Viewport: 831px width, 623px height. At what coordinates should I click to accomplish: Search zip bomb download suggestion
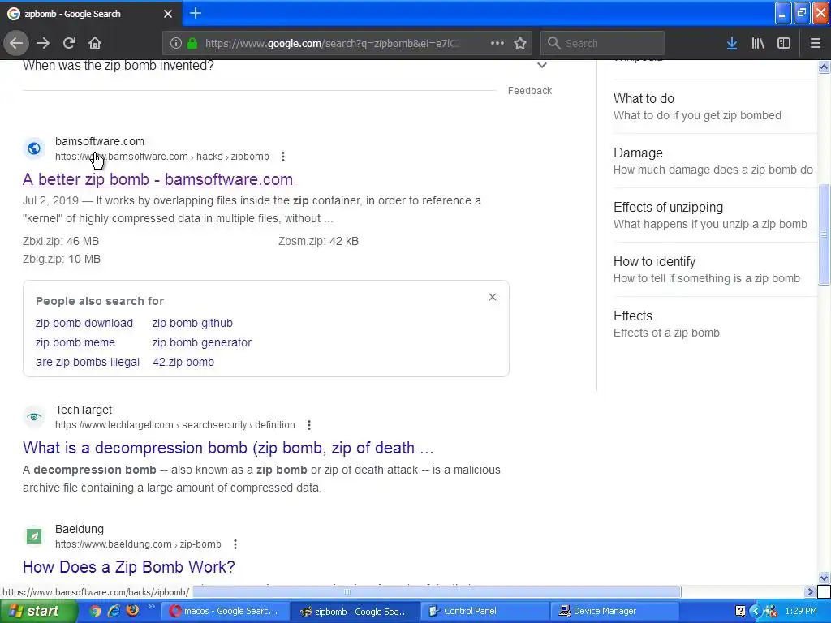pos(84,323)
